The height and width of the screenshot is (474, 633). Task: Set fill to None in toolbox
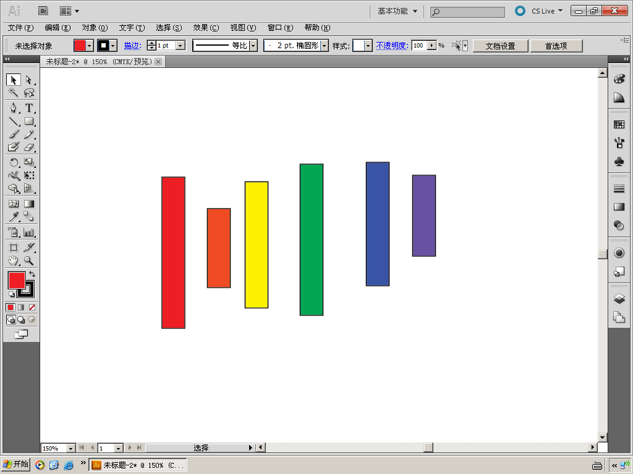tap(32, 307)
